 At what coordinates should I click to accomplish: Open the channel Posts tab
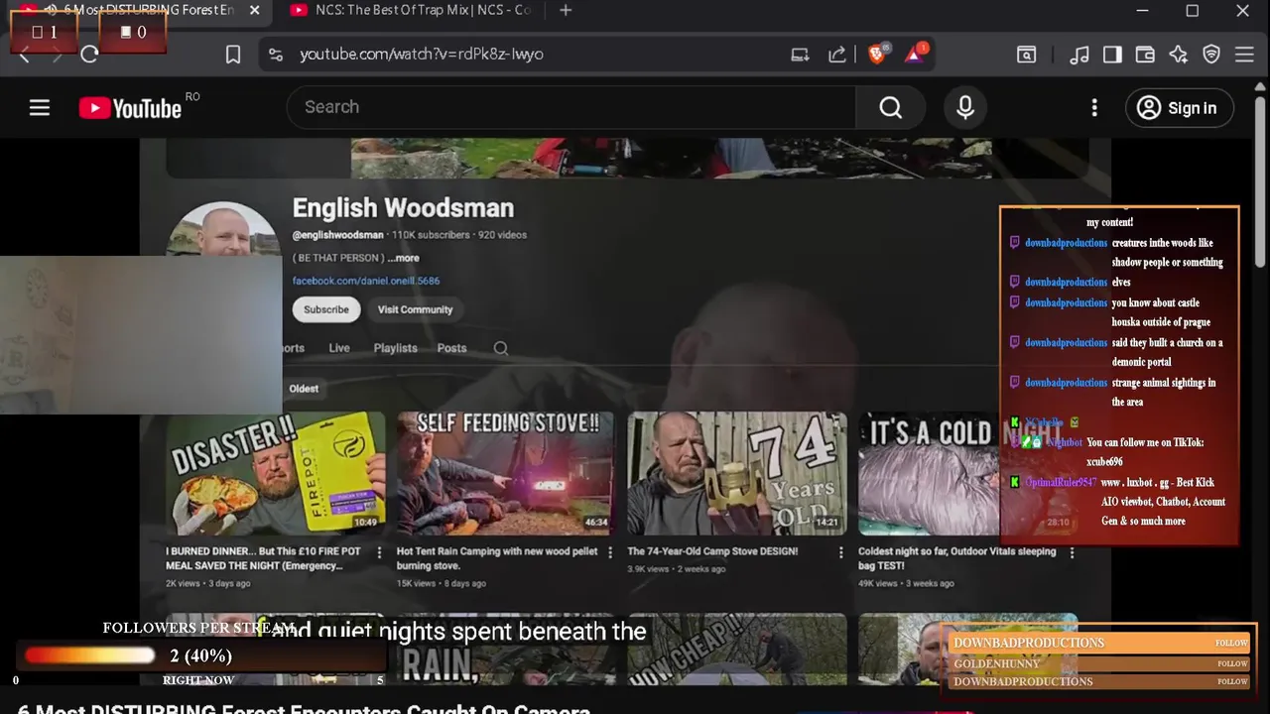pyautogui.click(x=451, y=348)
